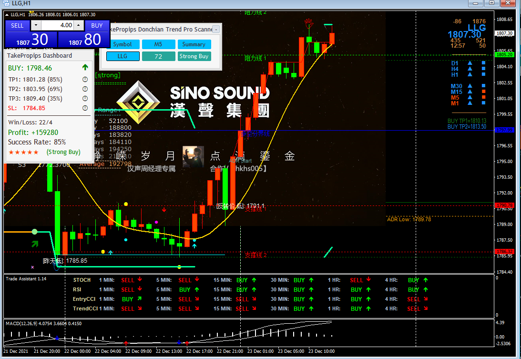
Task: Click the 72 score cell in the scanner
Action: (159, 56)
